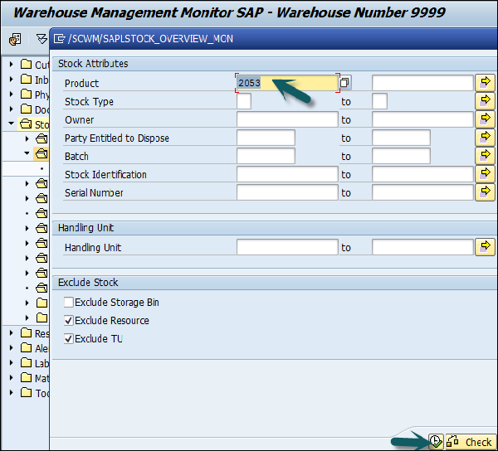Screen dimensions: 498x451
Task: Expand the 'Mat' folder node in the tree
Action: [x=11, y=378]
